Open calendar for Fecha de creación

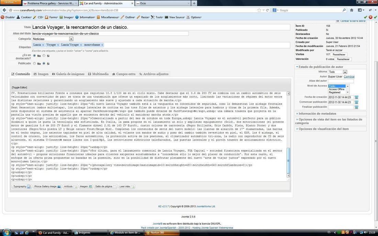356,97
